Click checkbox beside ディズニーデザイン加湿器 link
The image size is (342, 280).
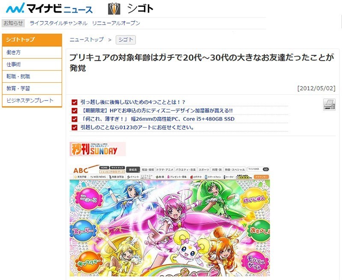click(x=74, y=110)
